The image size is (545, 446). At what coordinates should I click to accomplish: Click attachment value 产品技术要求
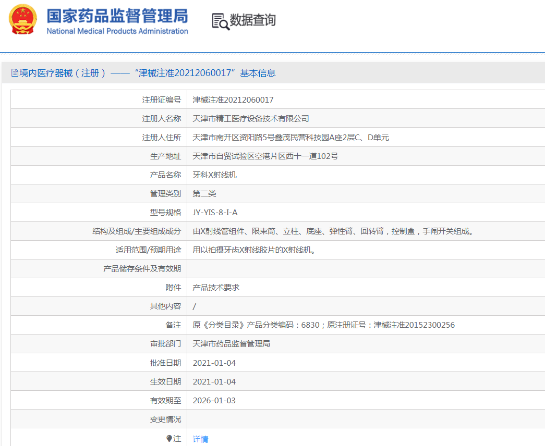click(x=216, y=288)
